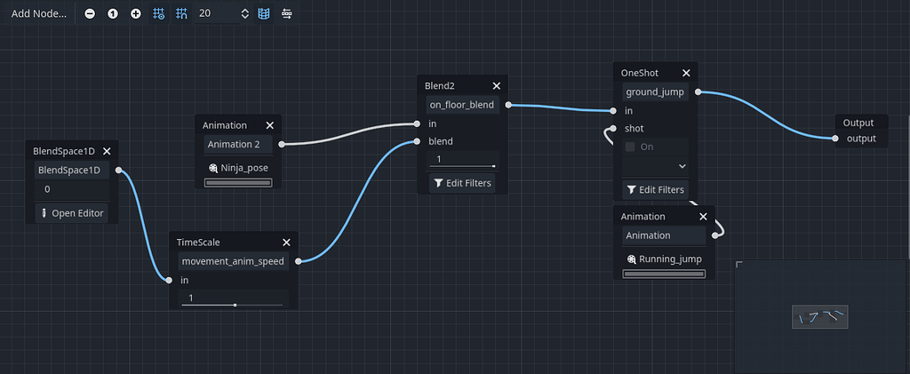910x374 pixels.
Task: Edit the movement_anim_speed name field
Action: click(x=233, y=261)
